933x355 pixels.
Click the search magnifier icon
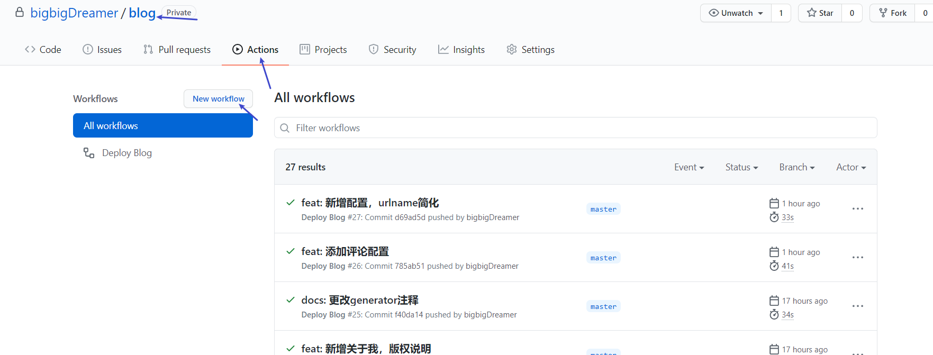click(x=285, y=128)
